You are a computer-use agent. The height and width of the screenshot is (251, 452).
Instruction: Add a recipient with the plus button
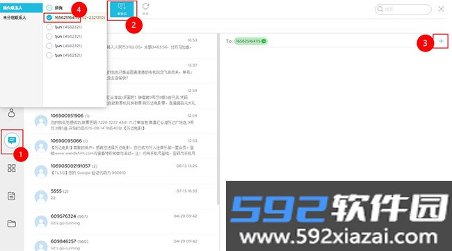pos(441,41)
